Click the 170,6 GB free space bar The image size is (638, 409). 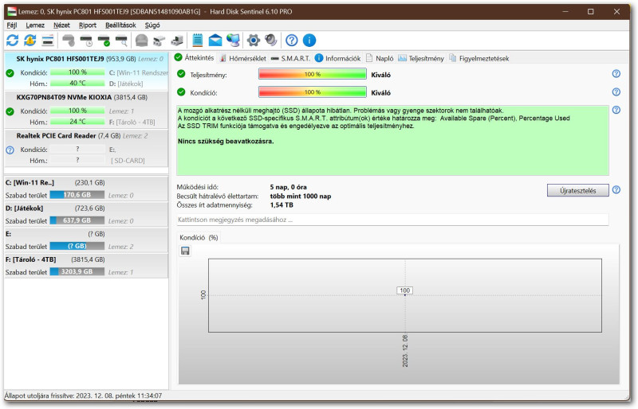77,195
